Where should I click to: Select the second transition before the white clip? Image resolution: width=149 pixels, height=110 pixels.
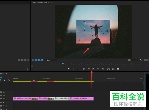point(50,99)
